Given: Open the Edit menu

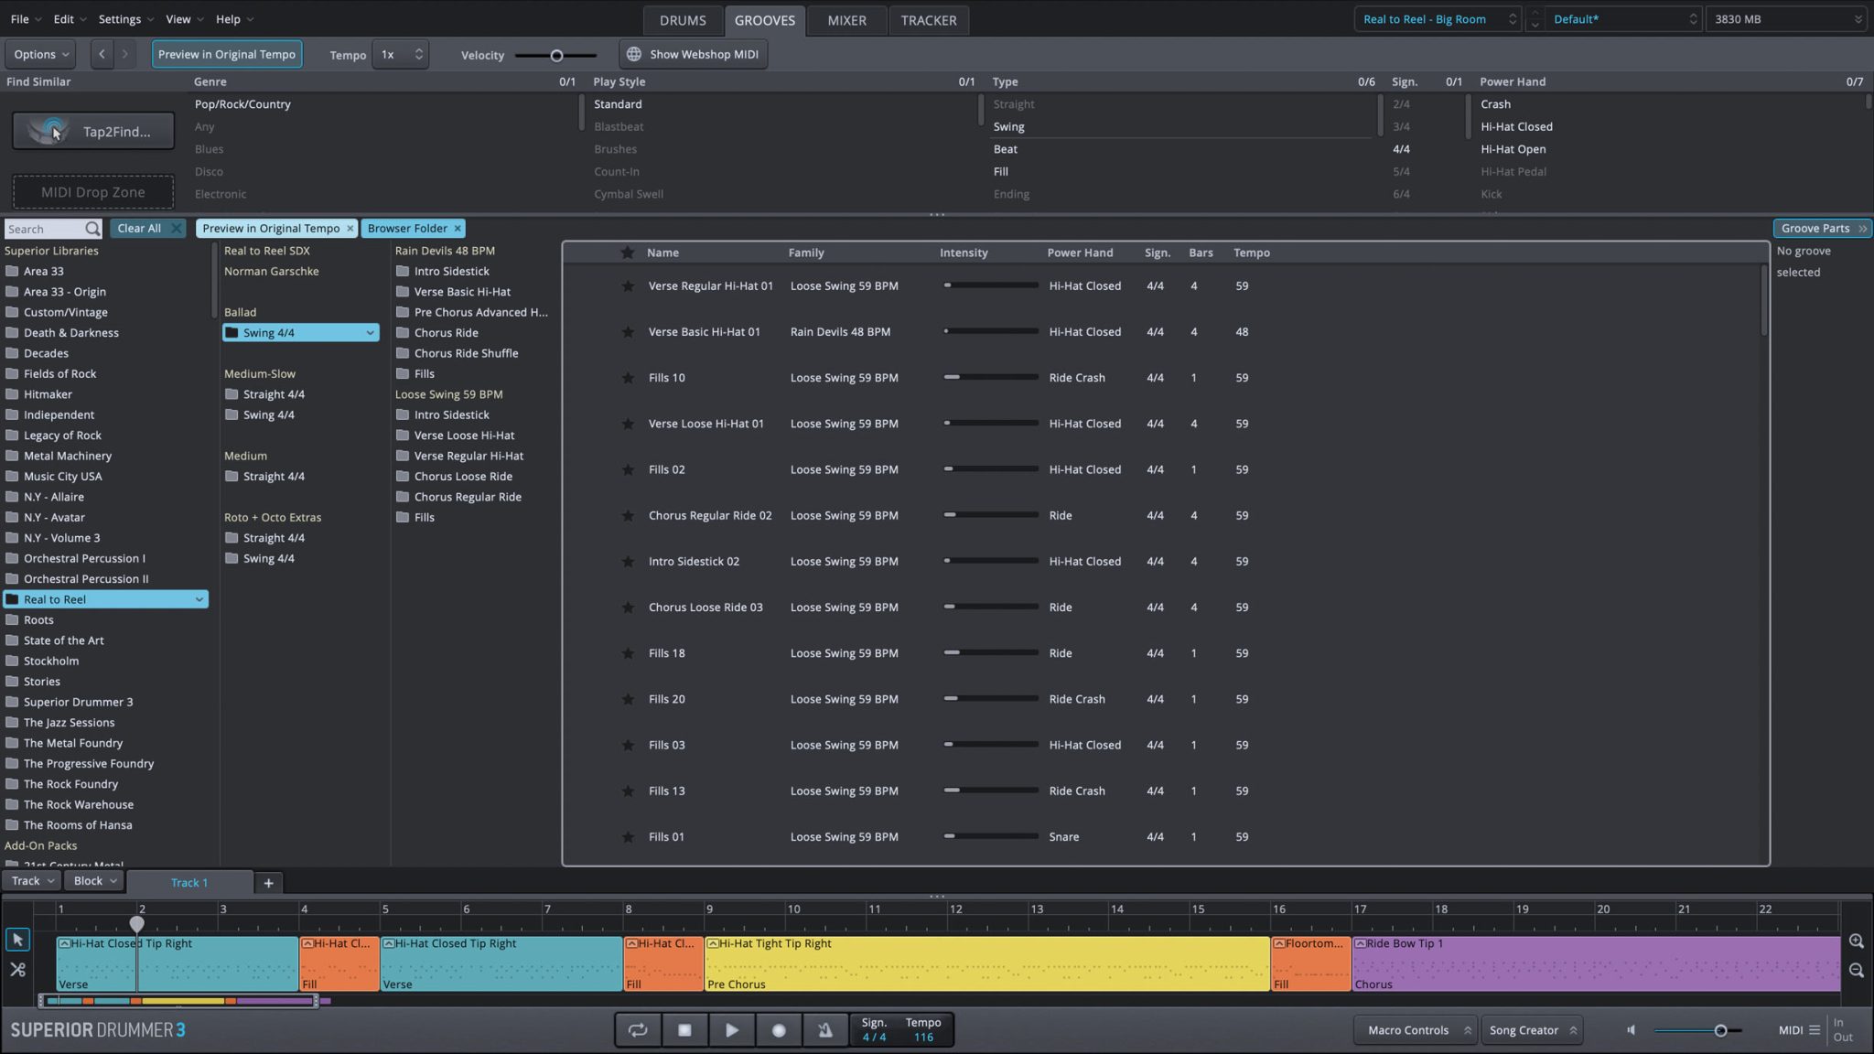Looking at the screenshot, I should (70, 19).
